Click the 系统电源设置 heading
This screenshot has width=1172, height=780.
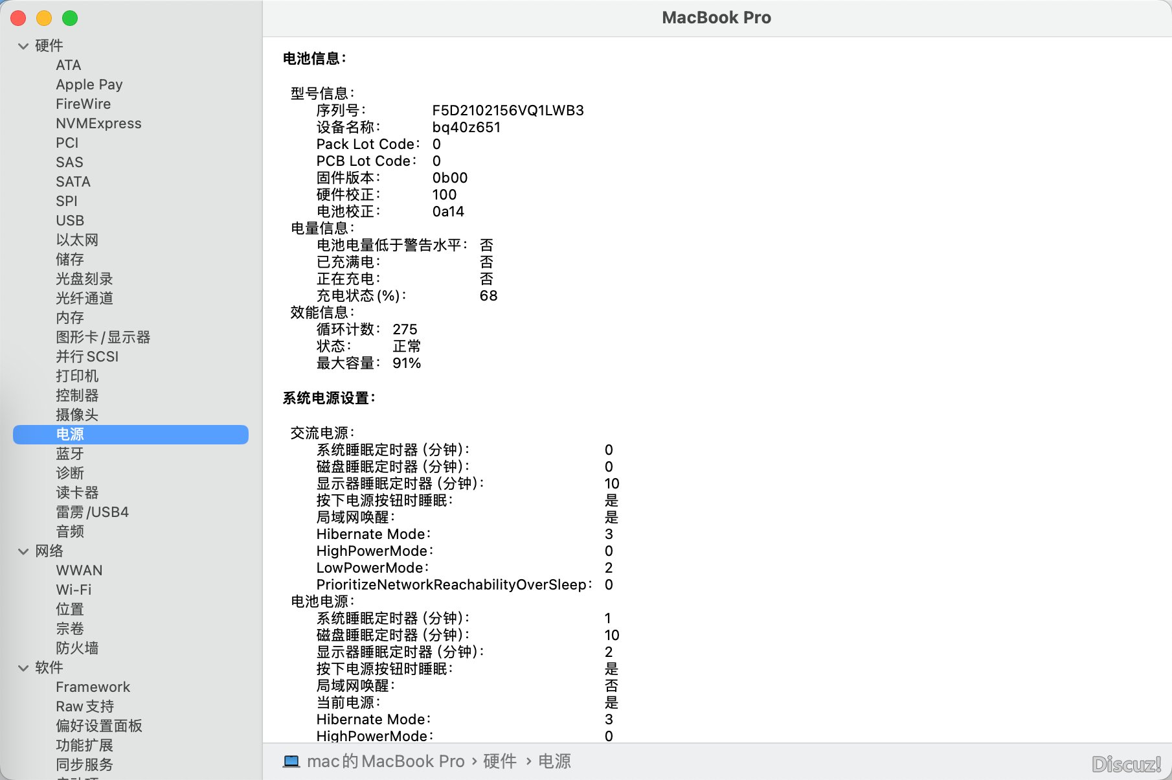330,398
